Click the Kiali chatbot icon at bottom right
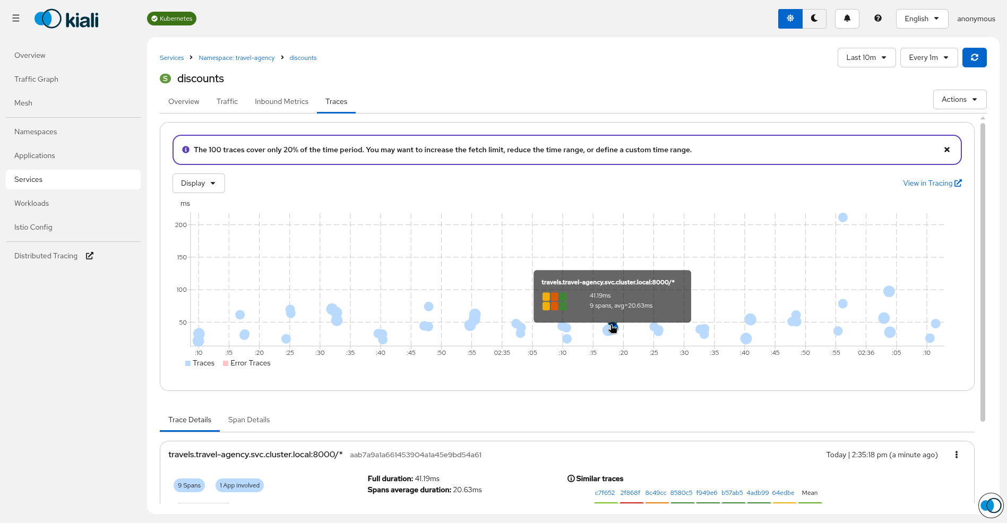Screen dimensions: 1007x523 (991, 505)
